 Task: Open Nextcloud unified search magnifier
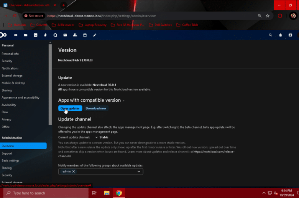click(270, 35)
